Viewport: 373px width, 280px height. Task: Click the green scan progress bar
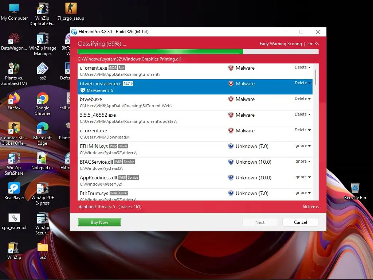[198, 52]
